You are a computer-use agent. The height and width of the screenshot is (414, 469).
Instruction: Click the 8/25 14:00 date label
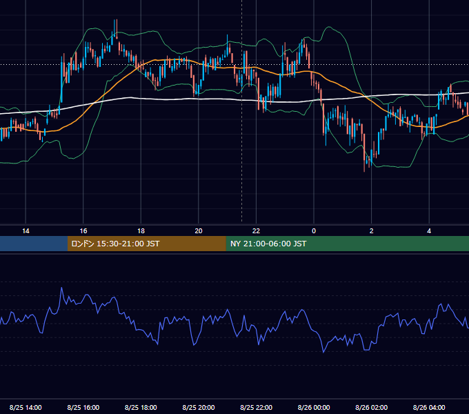(x=26, y=407)
